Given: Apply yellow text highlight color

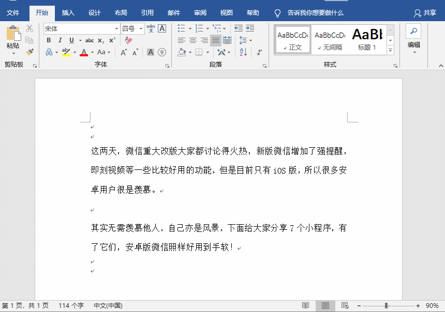Looking at the screenshot, I should click(x=66, y=52).
